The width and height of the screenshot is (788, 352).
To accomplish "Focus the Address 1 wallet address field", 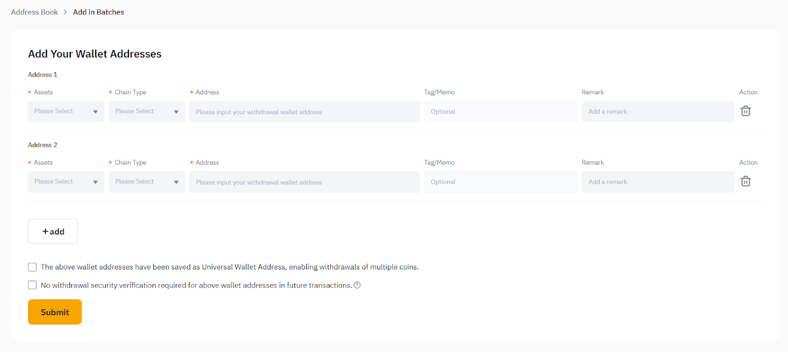I will (304, 112).
